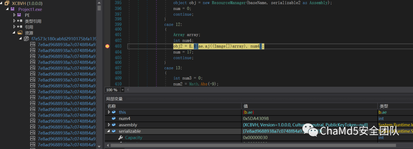Screen dimensions: 413x149
Task: Select the 类型引用 node label
Action: pyautogui.click(x=33, y=21)
